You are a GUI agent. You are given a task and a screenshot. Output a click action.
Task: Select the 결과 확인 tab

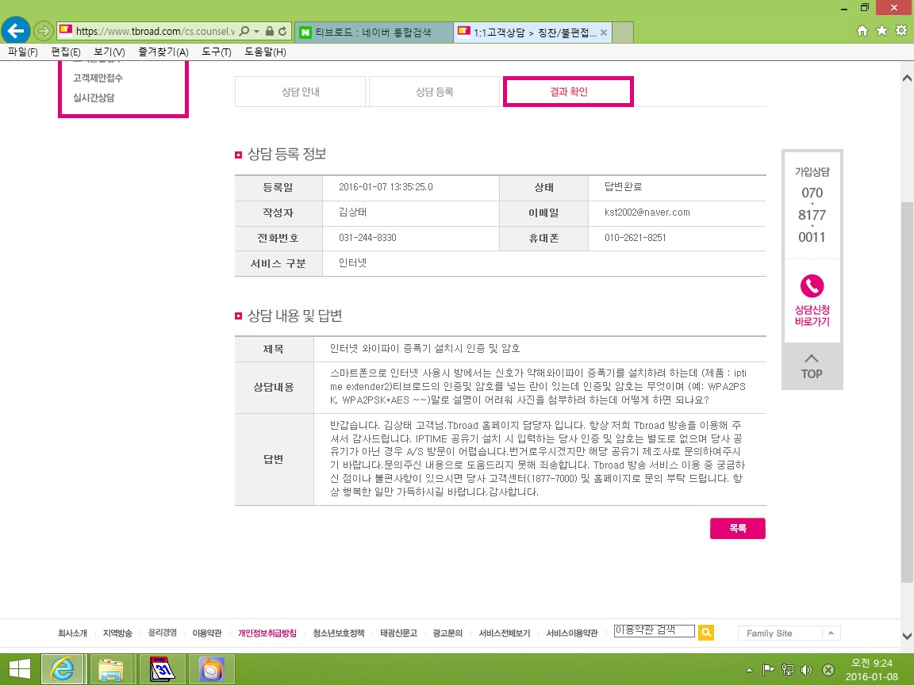point(568,91)
